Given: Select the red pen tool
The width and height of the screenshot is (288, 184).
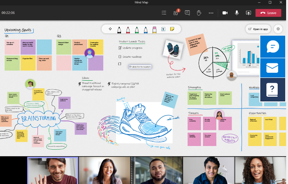Looking at the screenshot, I should tap(128, 30).
